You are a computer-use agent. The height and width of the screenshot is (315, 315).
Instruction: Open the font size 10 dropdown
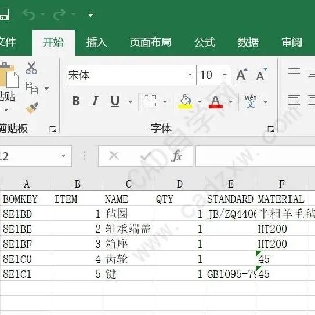click(x=225, y=75)
